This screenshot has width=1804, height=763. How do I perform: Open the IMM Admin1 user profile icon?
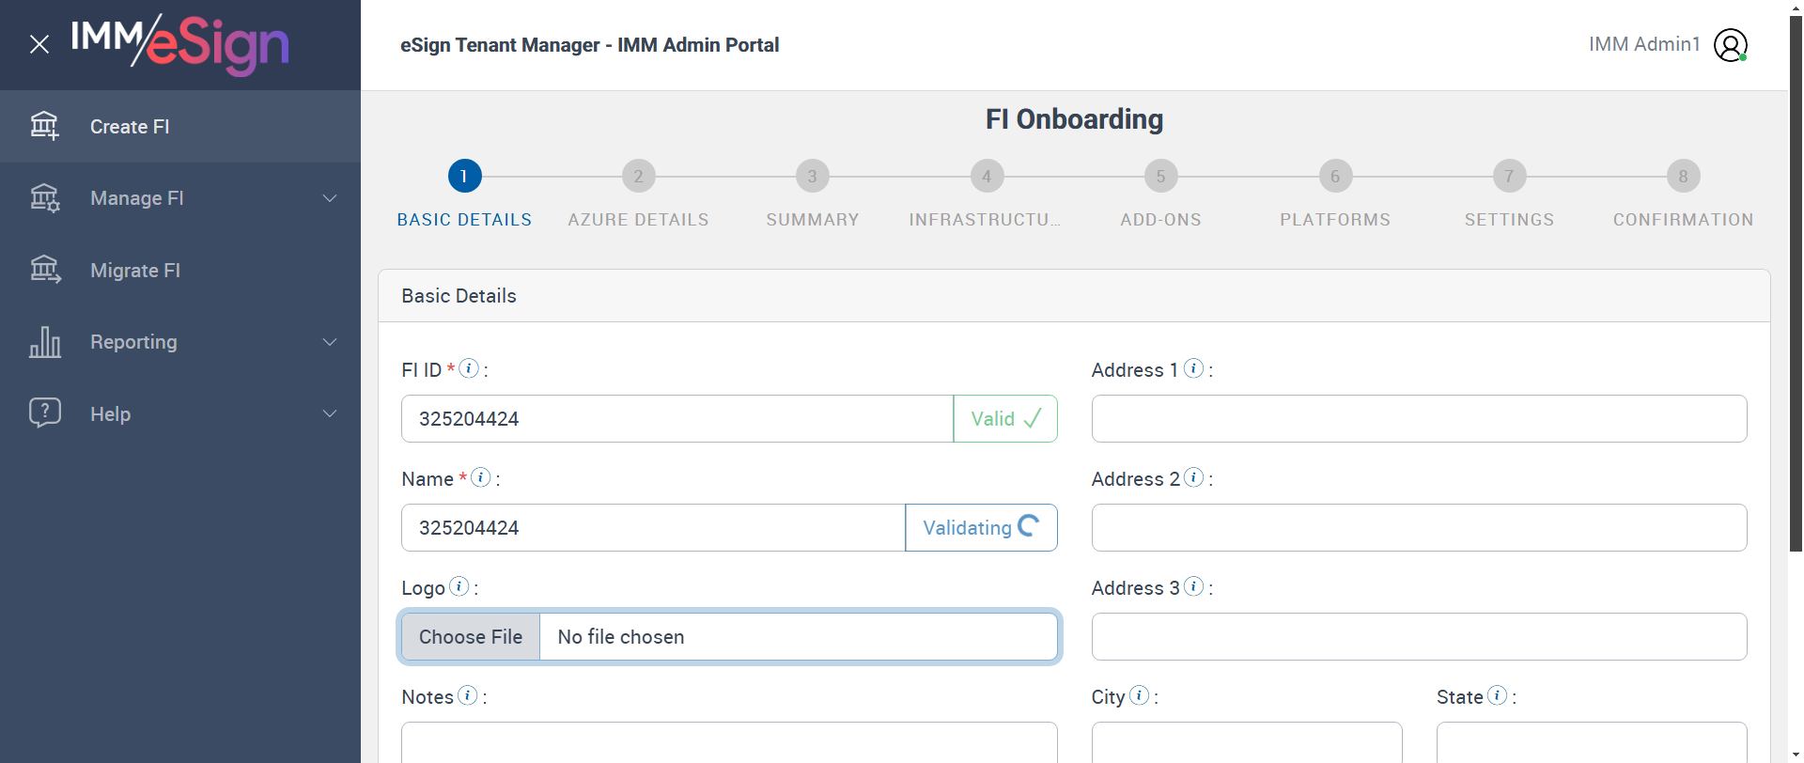pyautogui.click(x=1730, y=45)
